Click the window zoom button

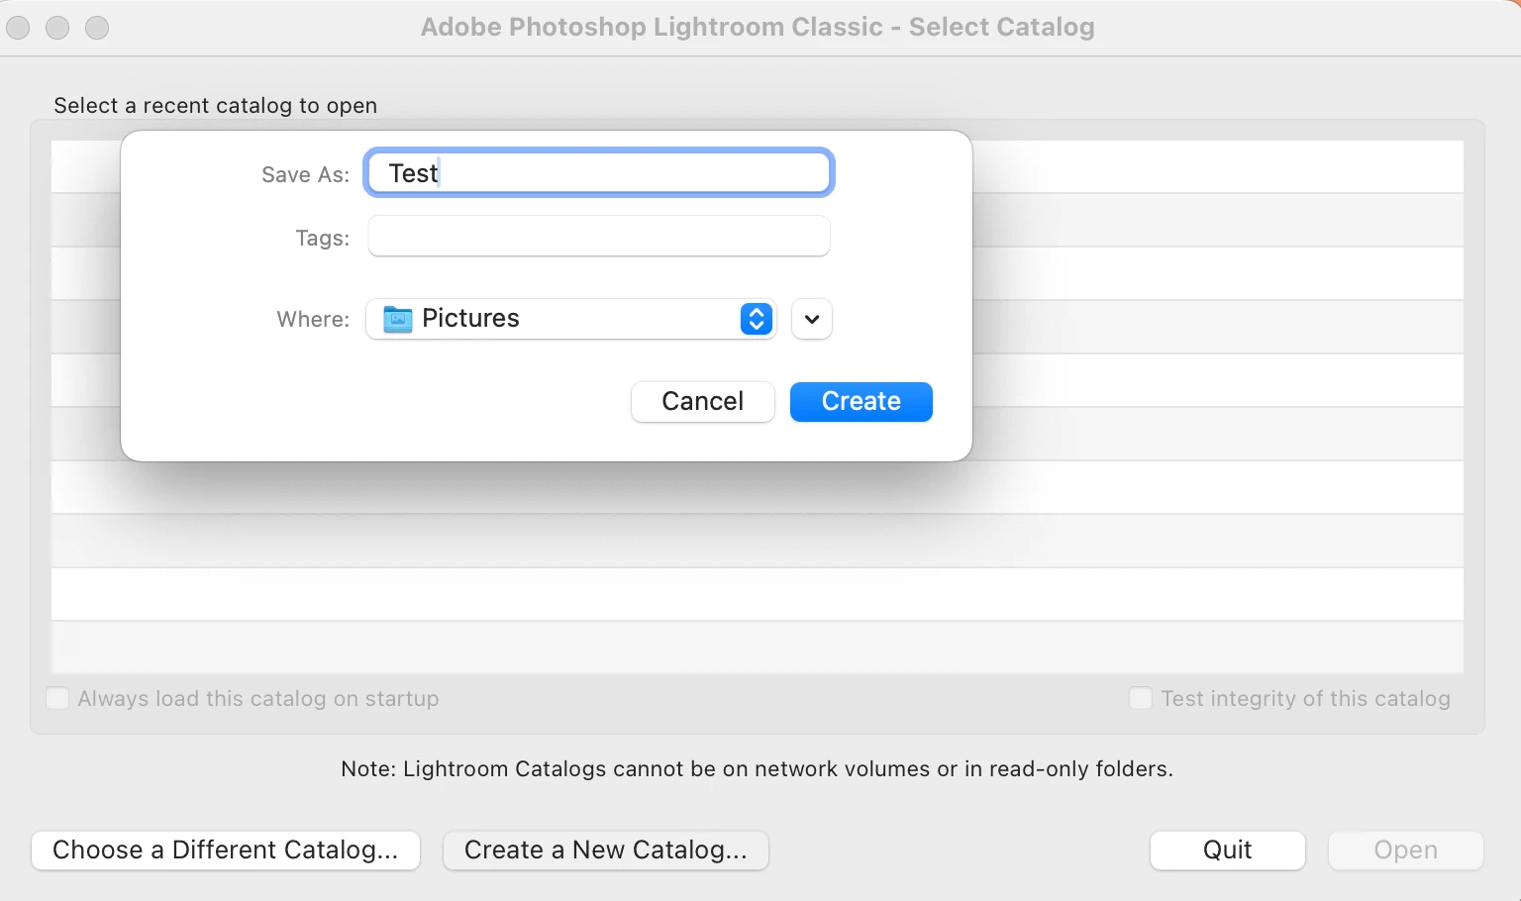97,28
